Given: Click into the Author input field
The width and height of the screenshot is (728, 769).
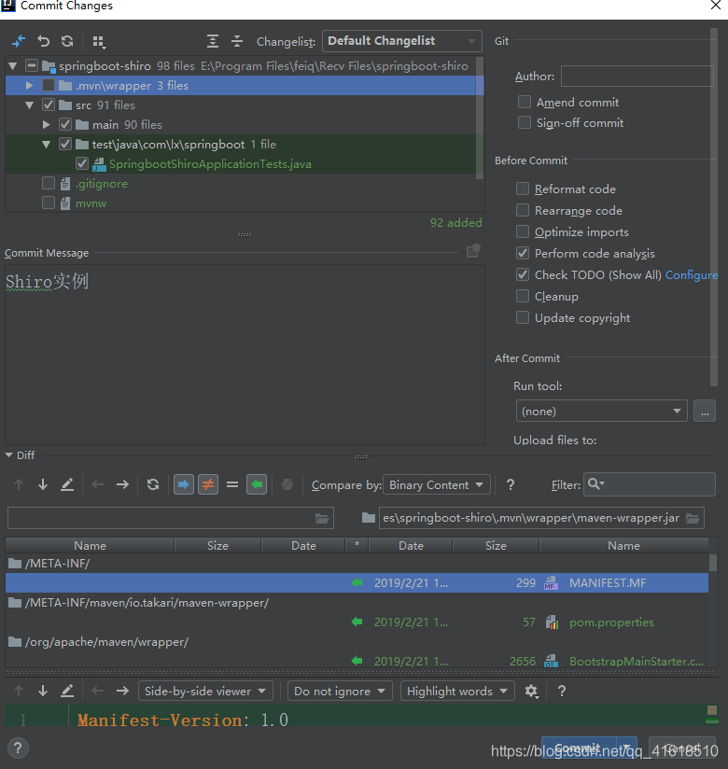Looking at the screenshot, I should tap(637, 76).
